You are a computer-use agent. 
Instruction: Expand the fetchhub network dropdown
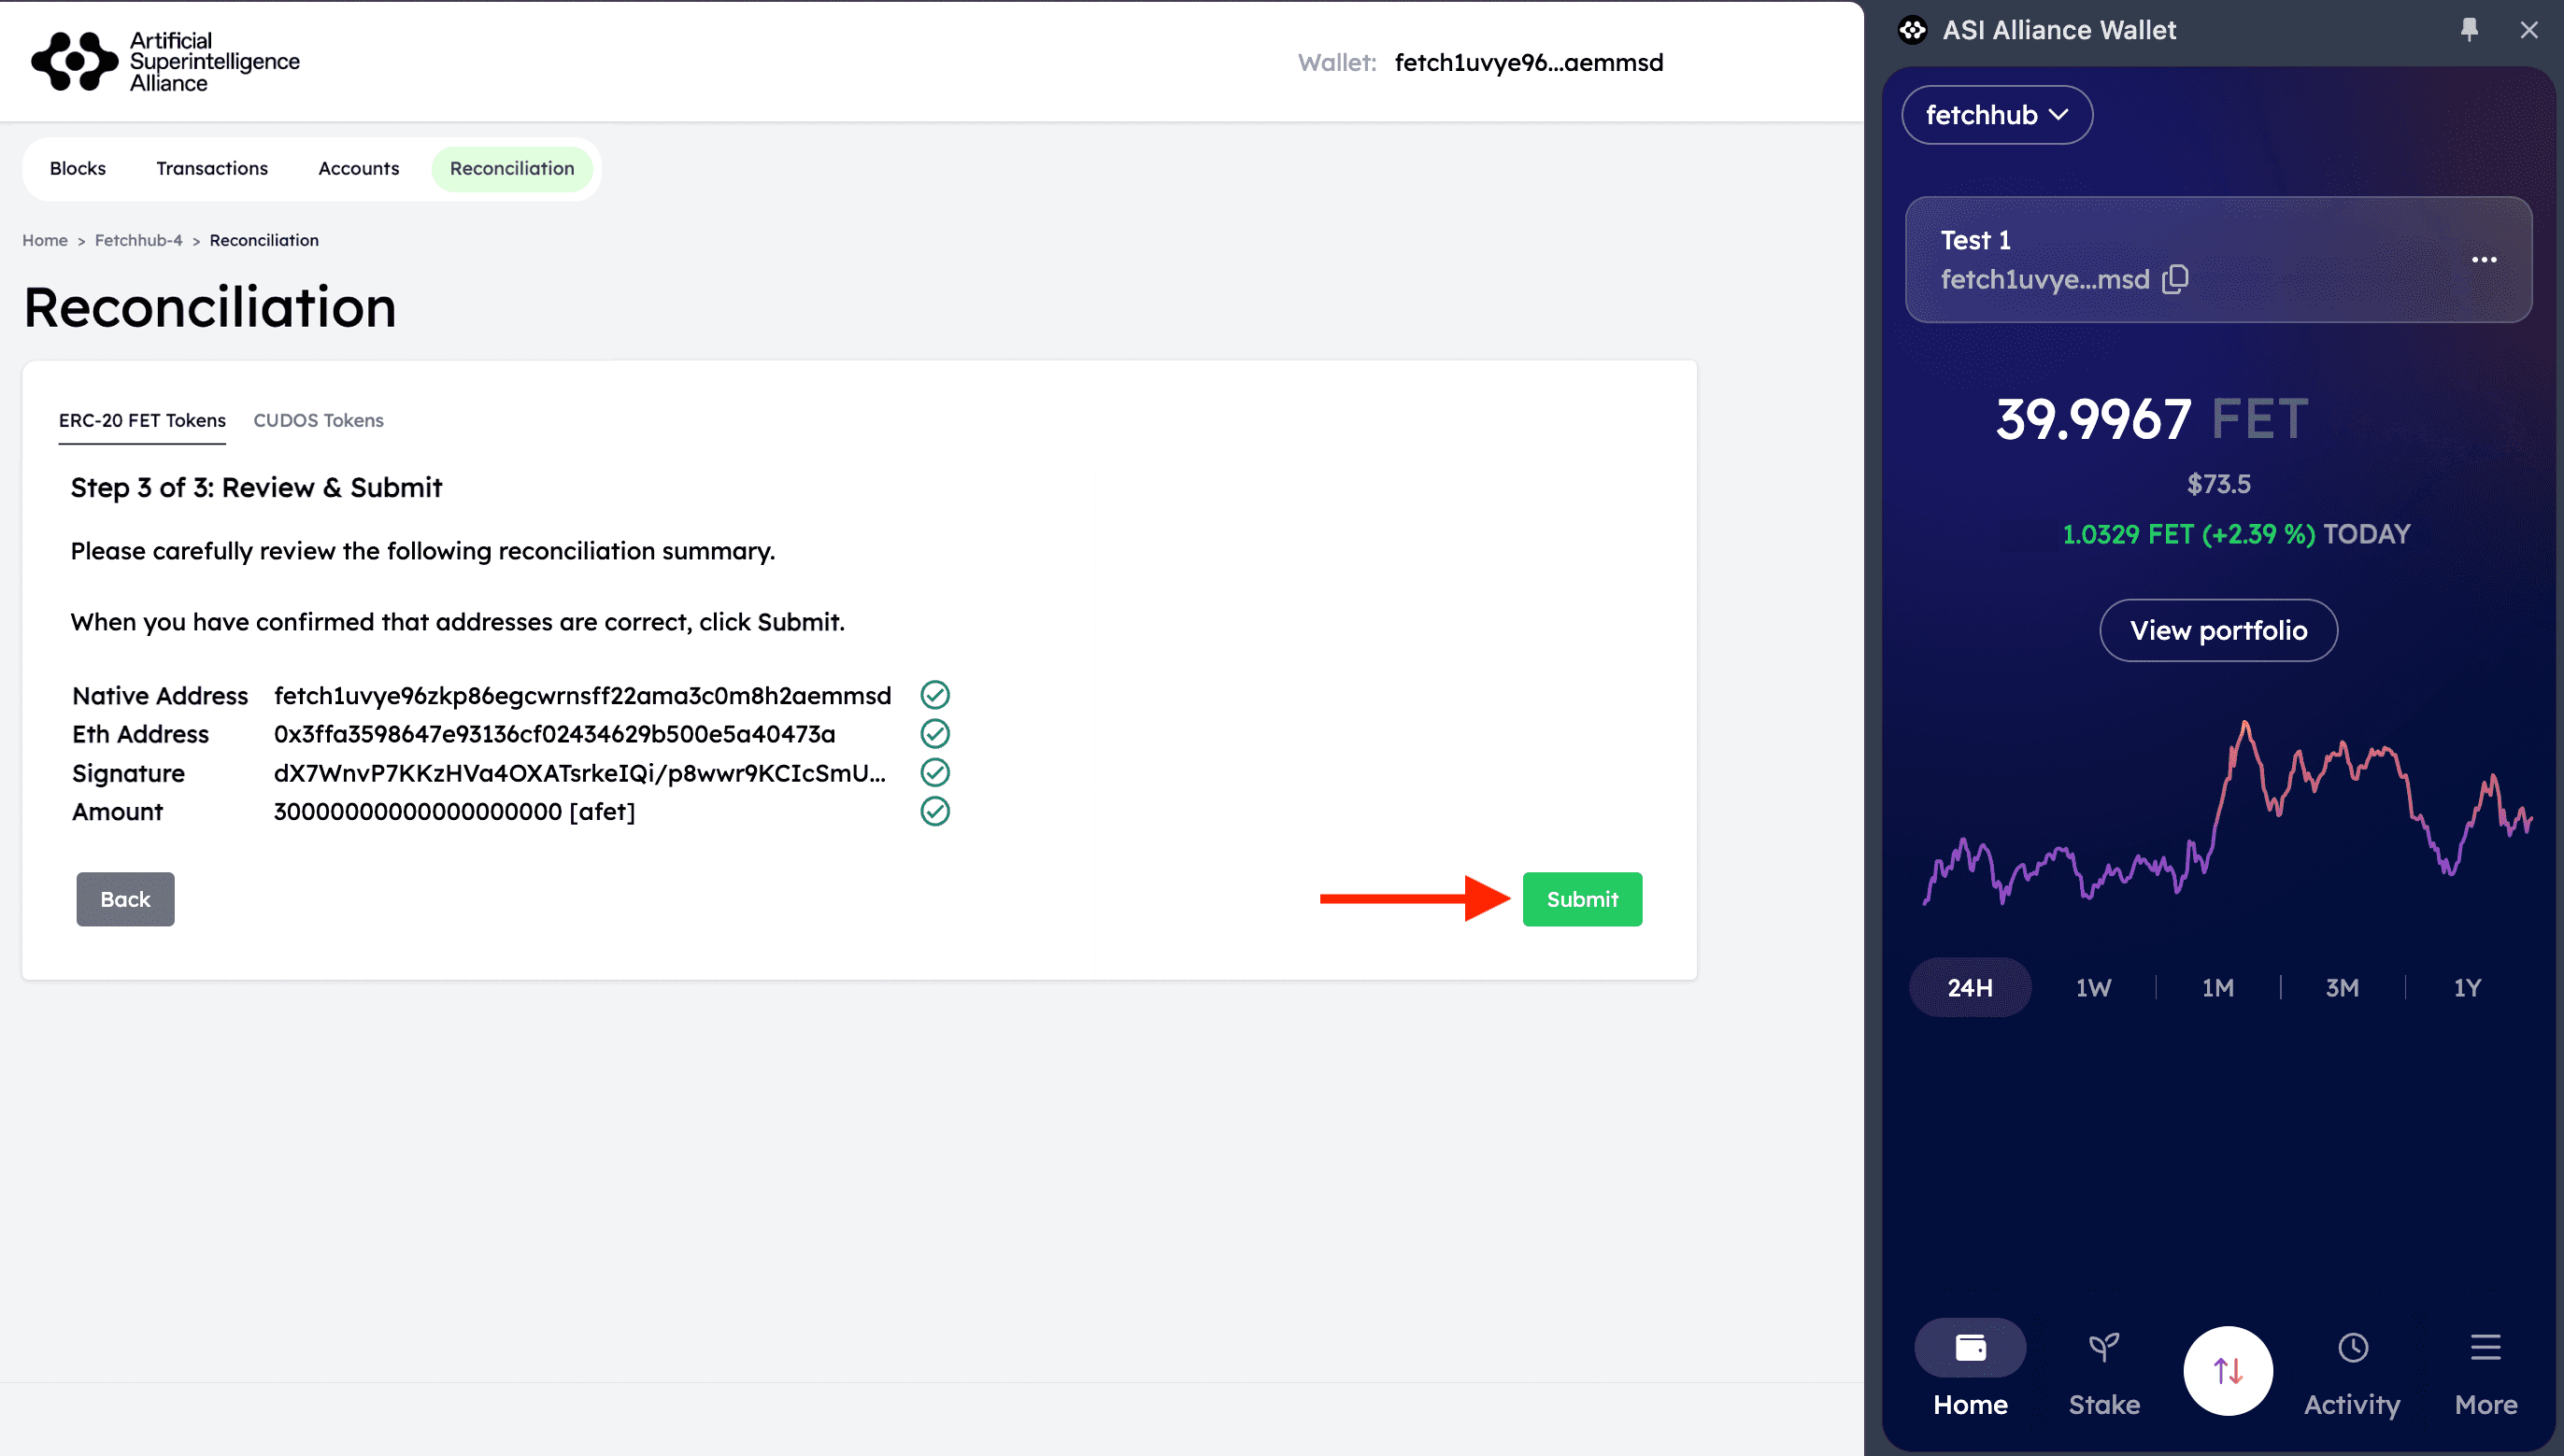(1996, 115)
